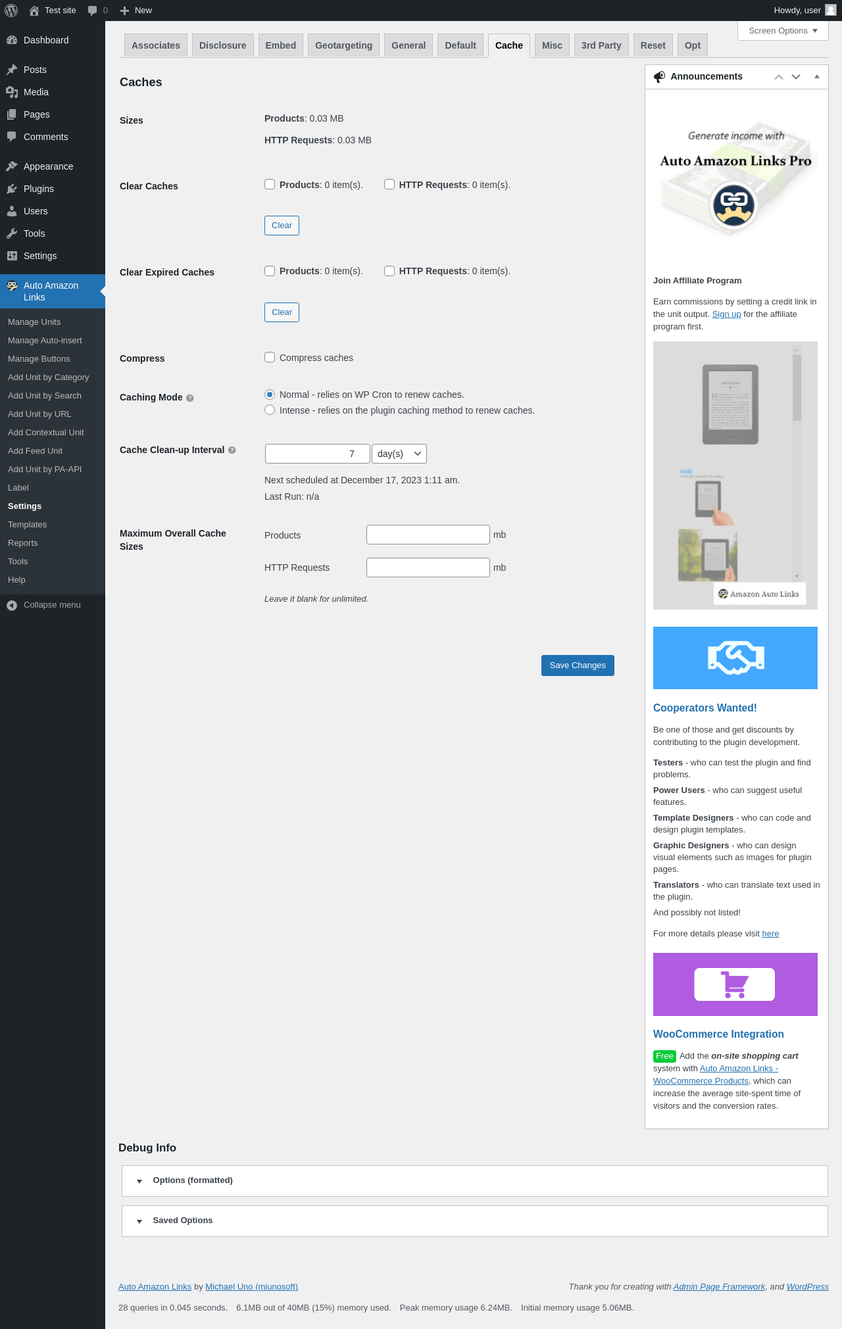
Task: Click the cache clean-up interval number field
Action: 318,454
